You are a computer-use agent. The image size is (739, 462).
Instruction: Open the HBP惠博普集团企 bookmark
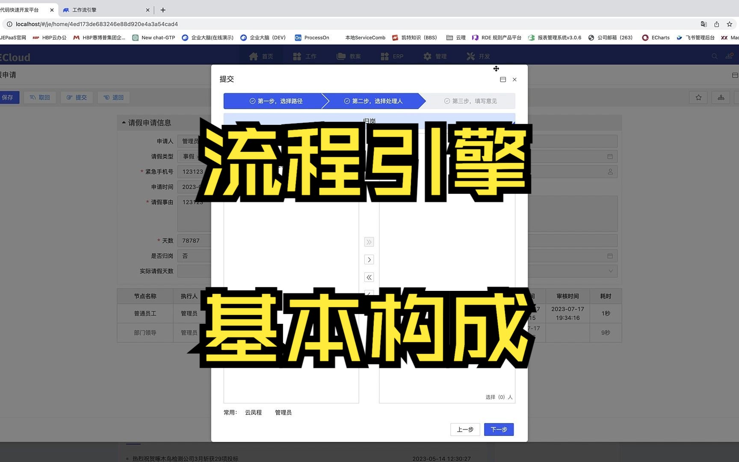tap(99, 38)
